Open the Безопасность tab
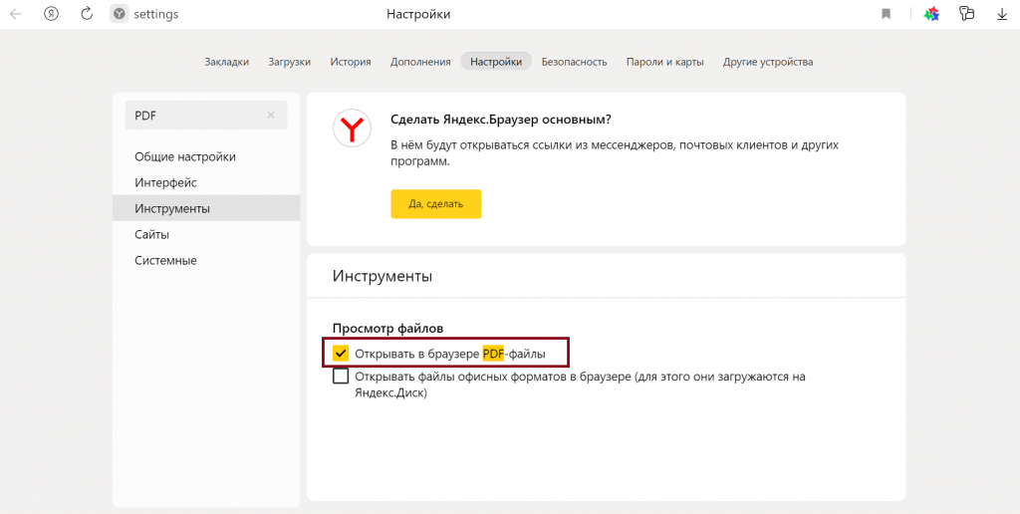Screen dimensions: 1020x514 point(575,62)
